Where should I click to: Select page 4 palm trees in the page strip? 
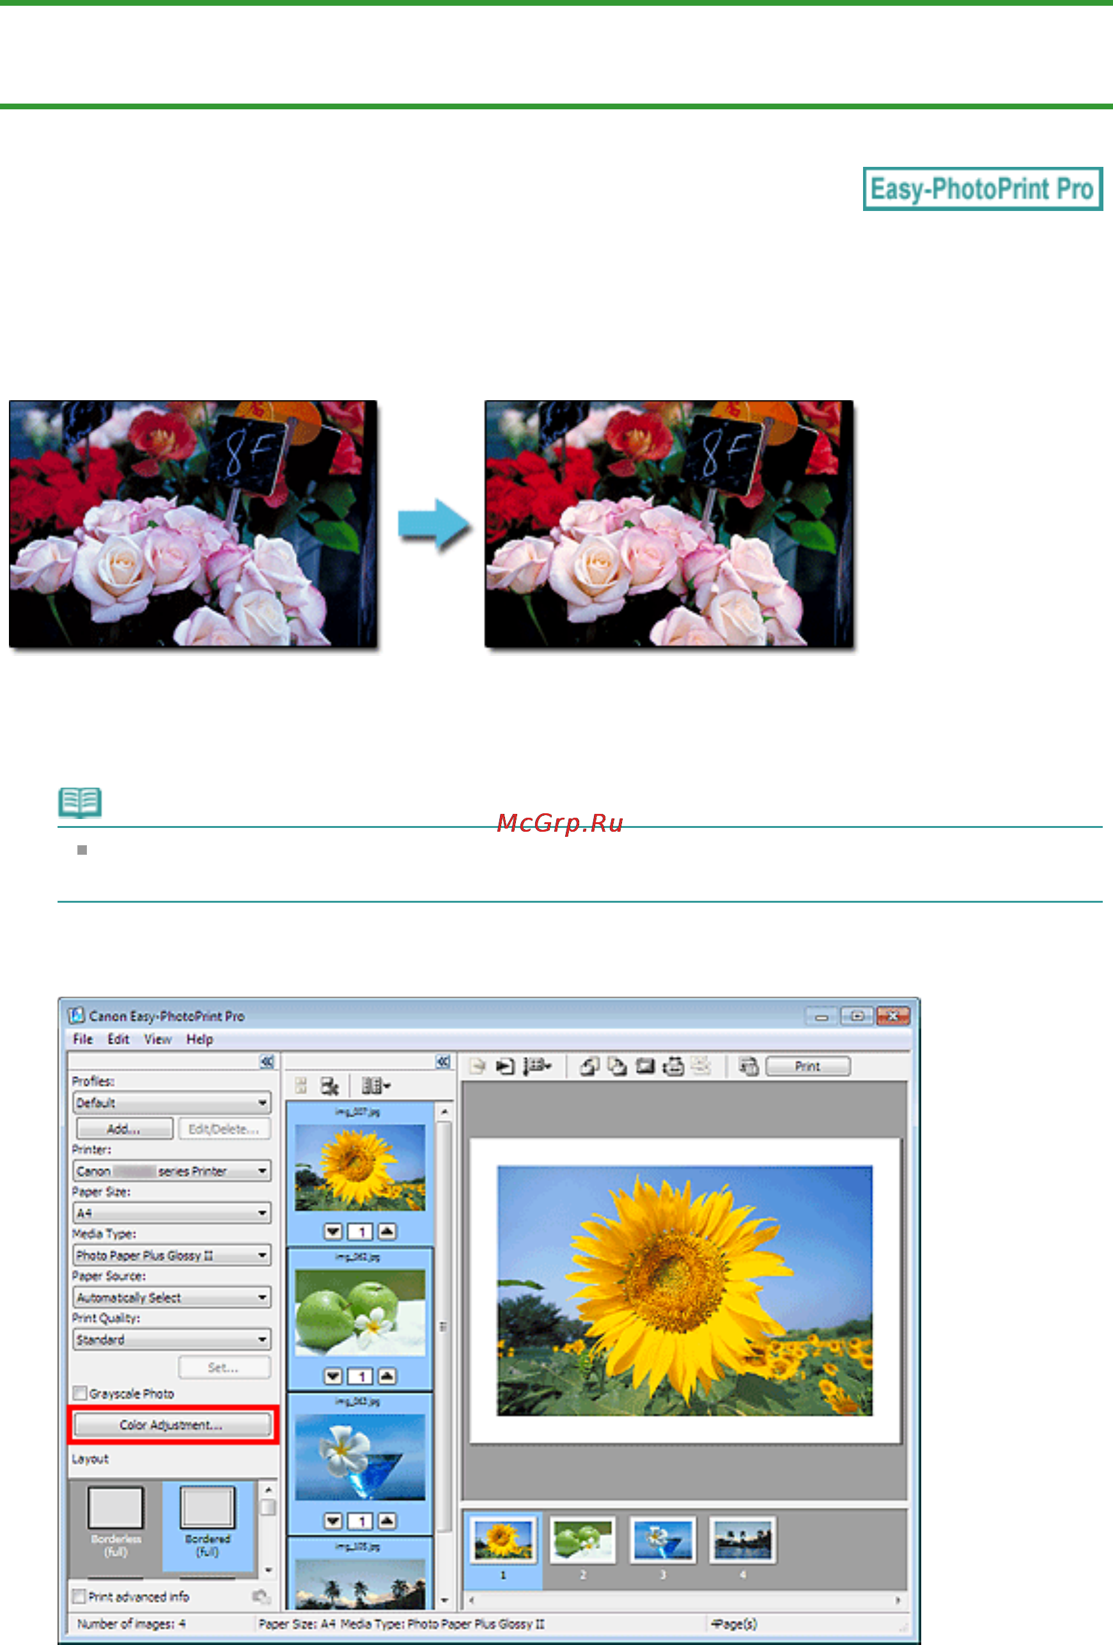pos(742,1540)
